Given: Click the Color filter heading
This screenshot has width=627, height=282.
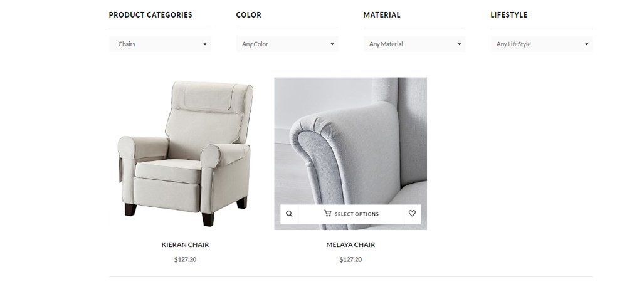Looking at the screenshot, I should [249, 15].
